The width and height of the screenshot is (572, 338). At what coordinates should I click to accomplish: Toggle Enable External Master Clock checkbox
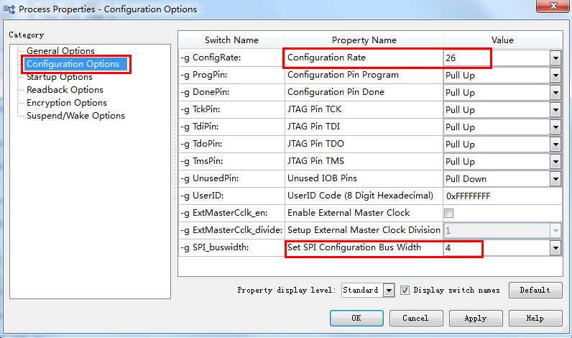click(x=449, y=213)
